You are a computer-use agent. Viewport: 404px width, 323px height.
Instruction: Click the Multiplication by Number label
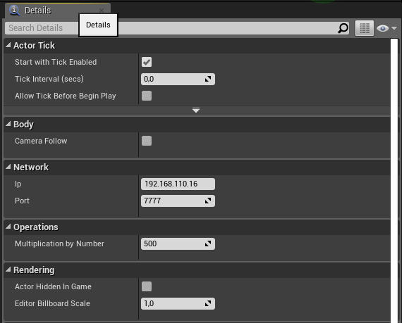(x=59, y=243)
